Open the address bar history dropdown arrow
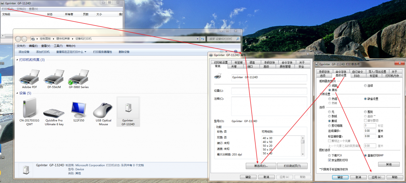This screenshot has height=183, width=406. (198, 39)
